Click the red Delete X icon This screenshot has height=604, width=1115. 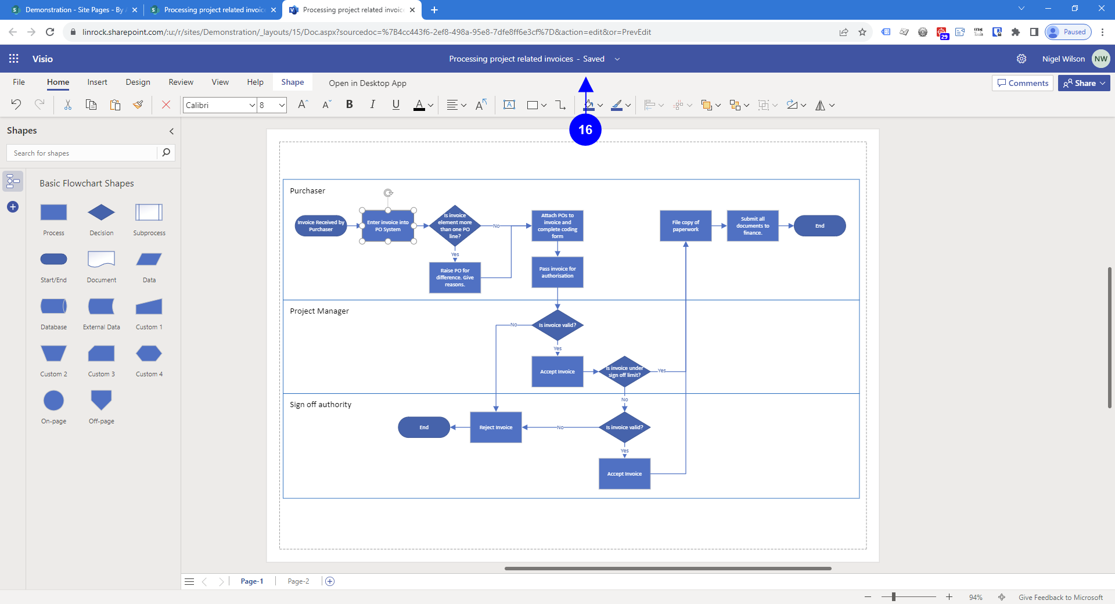click(x=166, y=105)
